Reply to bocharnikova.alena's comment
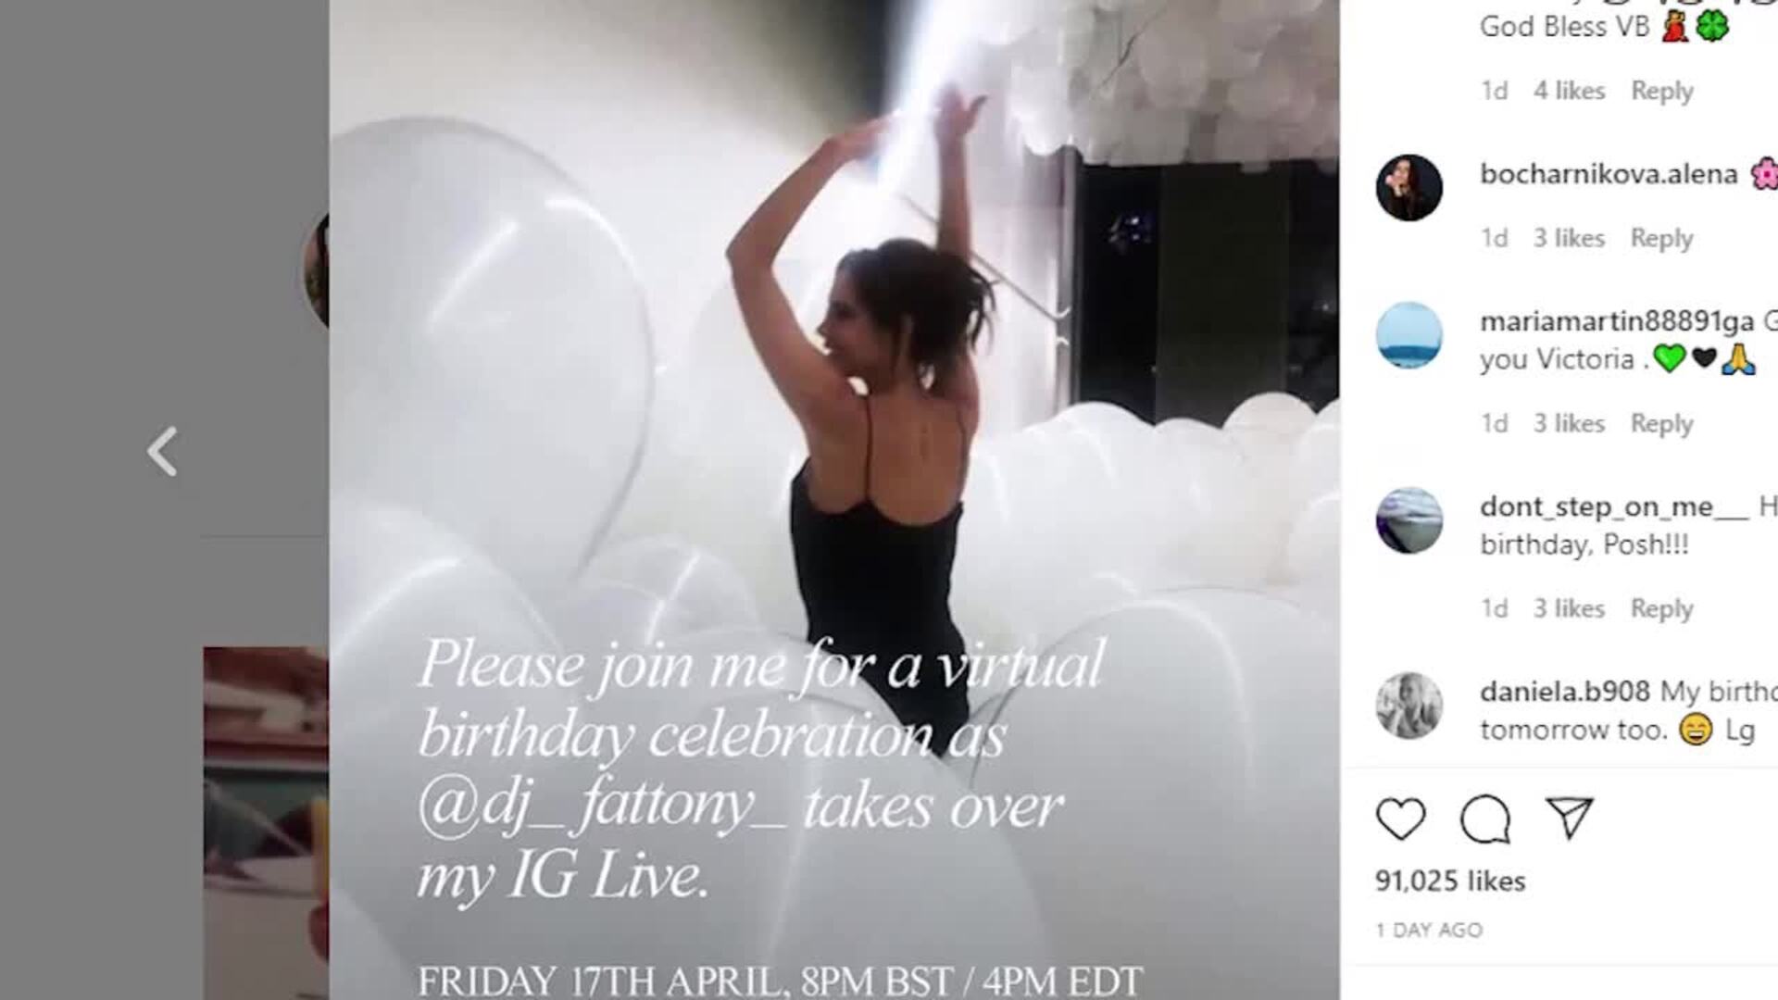Screen dimensions: 1778x1000 tap(1661, 238)
